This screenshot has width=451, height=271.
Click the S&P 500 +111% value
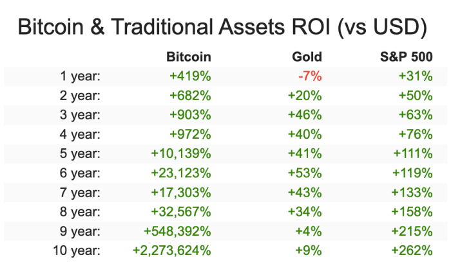[x=414, y=153]
